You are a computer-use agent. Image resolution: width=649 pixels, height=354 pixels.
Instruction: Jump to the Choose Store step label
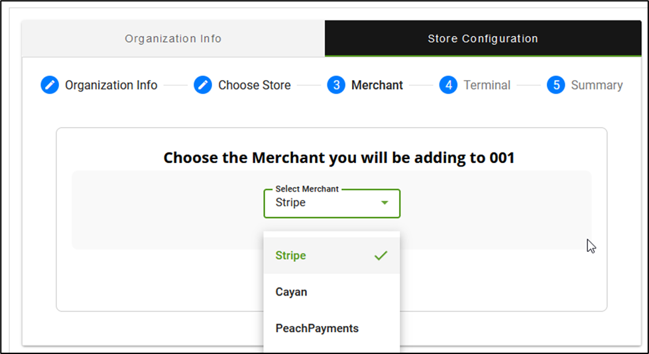(x=255, y=85)
